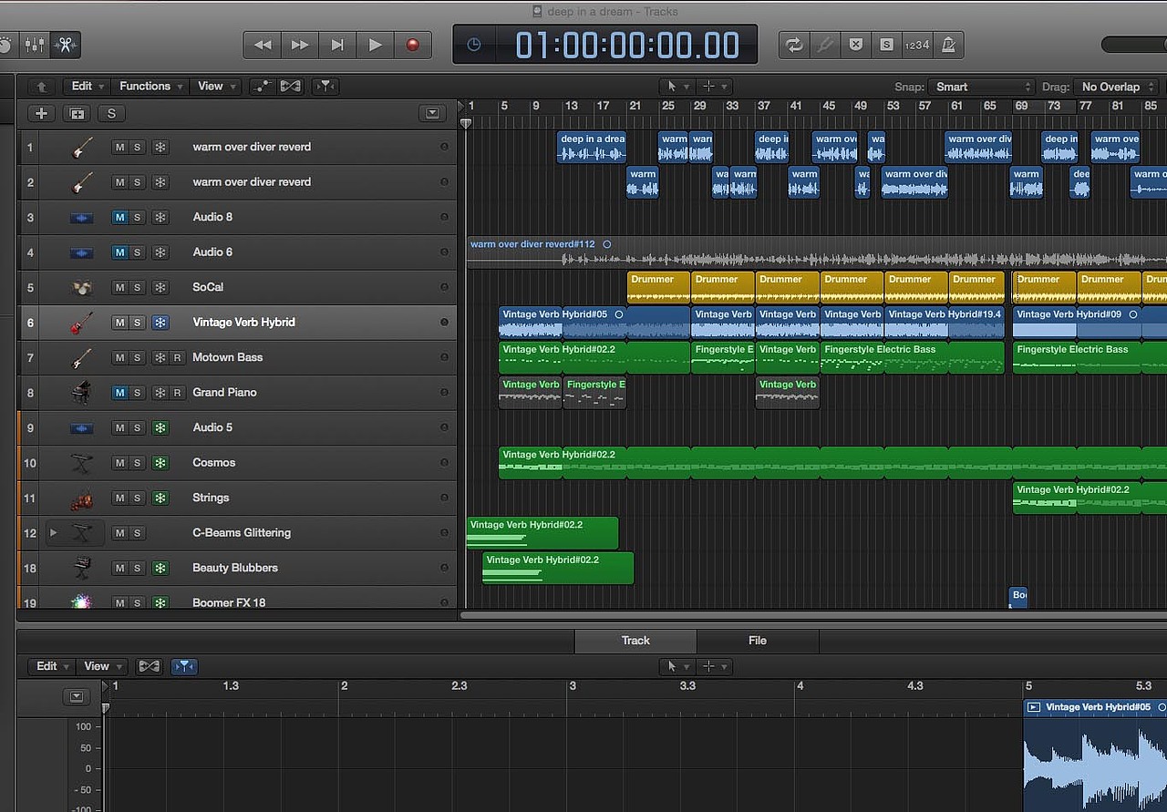Start playback with the Play button
Screen dimensions: 1167x812
[x=375, y=45]
